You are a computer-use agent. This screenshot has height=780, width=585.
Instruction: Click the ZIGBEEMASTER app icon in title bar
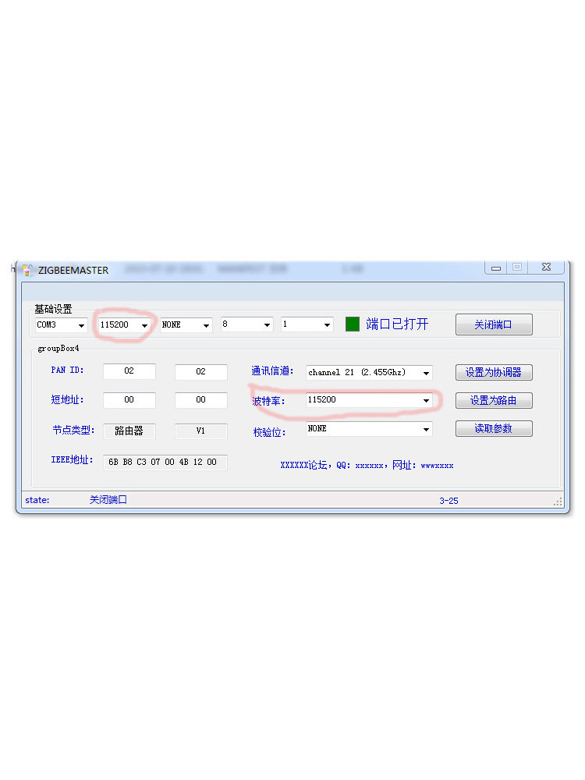[27, 270]
